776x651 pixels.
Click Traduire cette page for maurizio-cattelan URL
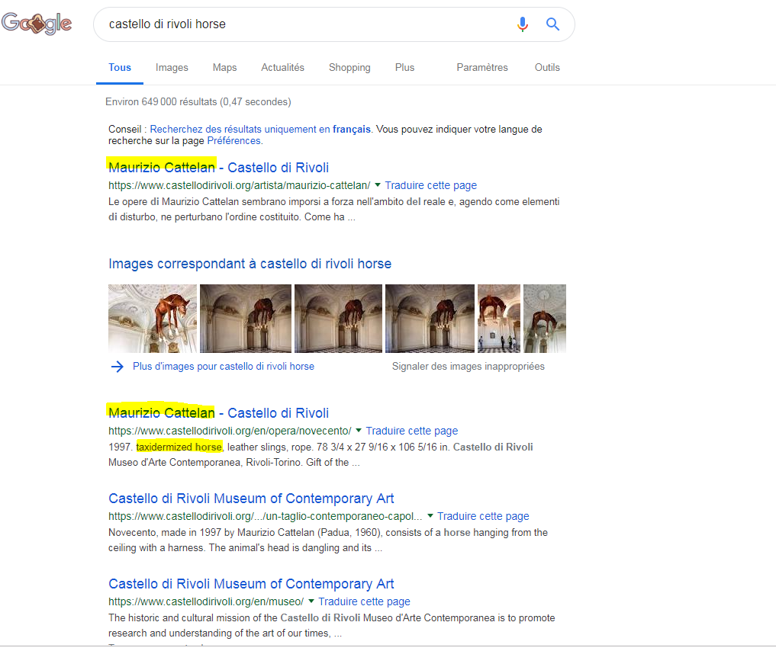(x=430, y=185)
